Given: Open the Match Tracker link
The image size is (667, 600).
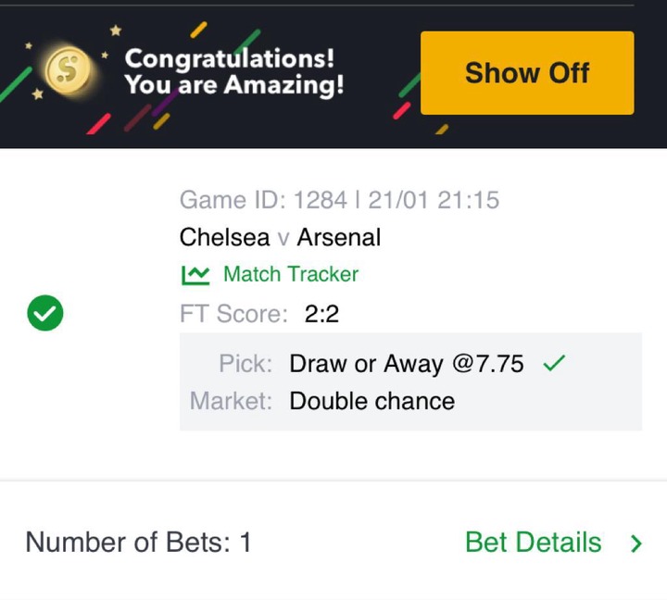Looking at the screenshot, I should tap(290, 275).
